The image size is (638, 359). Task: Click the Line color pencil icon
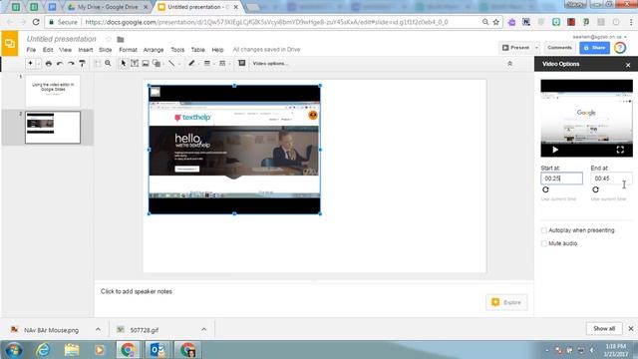click(x=191, y=64)
